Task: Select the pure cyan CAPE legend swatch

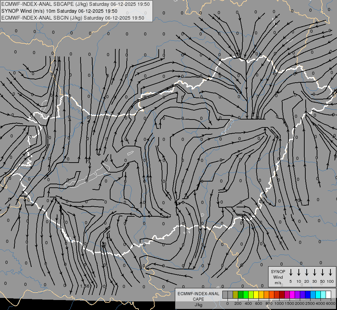Action: tap(318, 294)
